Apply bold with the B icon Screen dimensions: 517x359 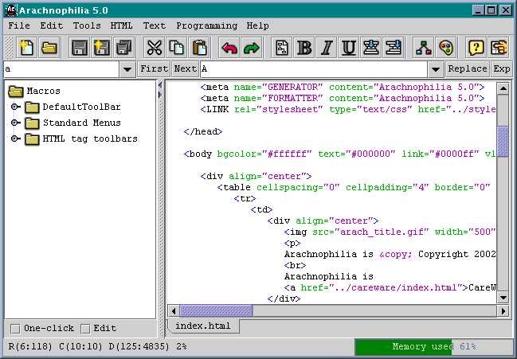pos(304,48)
